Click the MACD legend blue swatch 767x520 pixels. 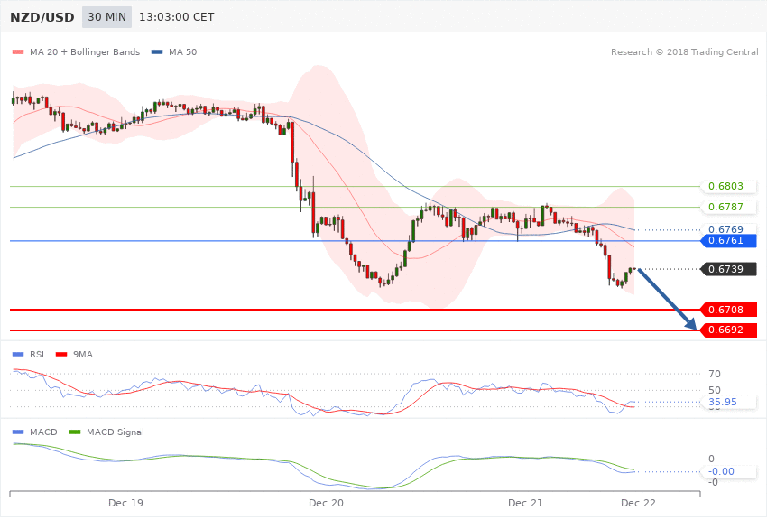18,432
